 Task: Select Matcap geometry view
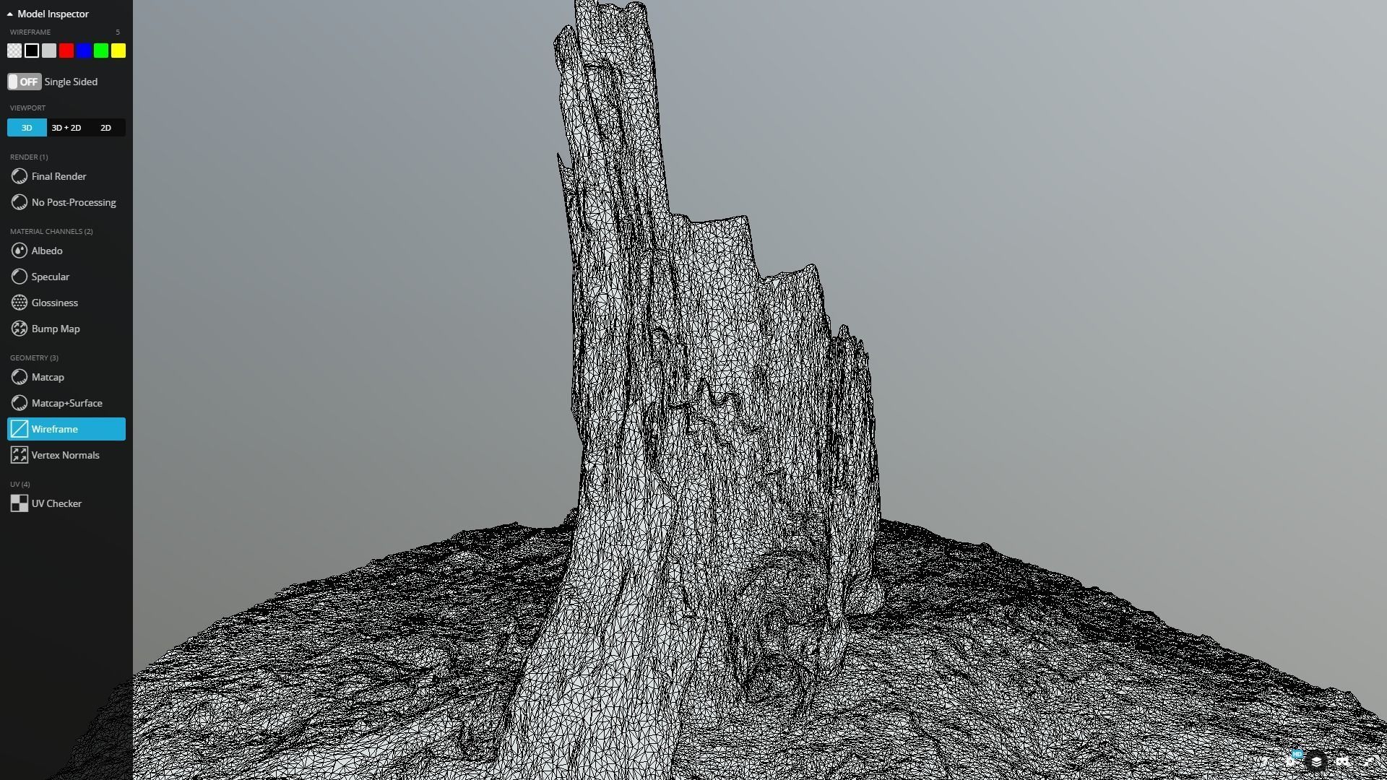(x=66, y=377)
